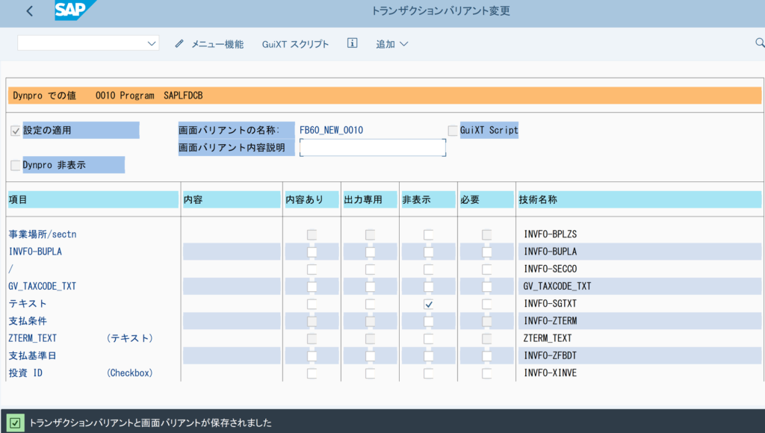Screen dimensions: 765x433
Task: Select the テキスト item row
Action: 28,303
